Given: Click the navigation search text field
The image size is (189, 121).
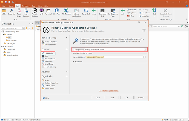Looking at the screenshot, I should pos(11,28).
